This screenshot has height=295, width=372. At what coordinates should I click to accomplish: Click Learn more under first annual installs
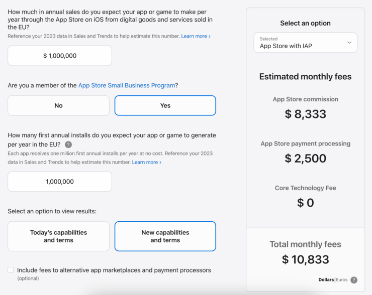tap(146, 162)
